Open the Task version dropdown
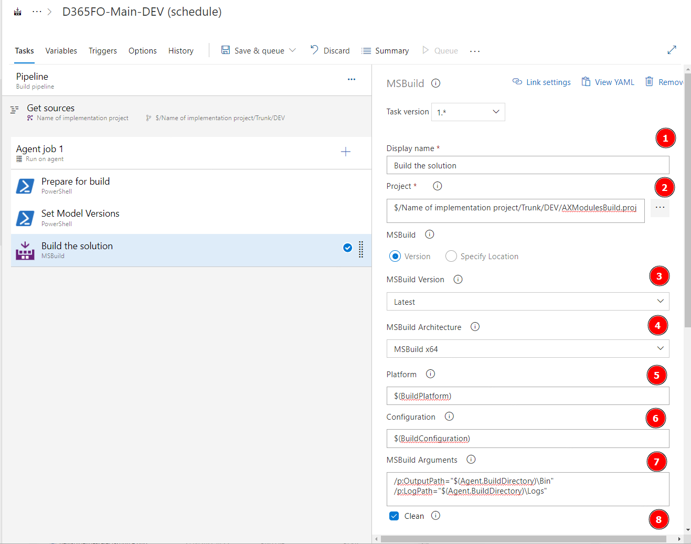The image size is (691, 544). coord(468,112)
